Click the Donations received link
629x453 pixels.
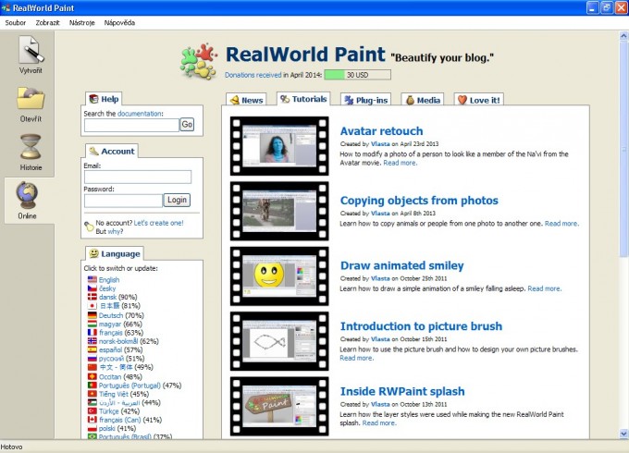click(253, 75)
